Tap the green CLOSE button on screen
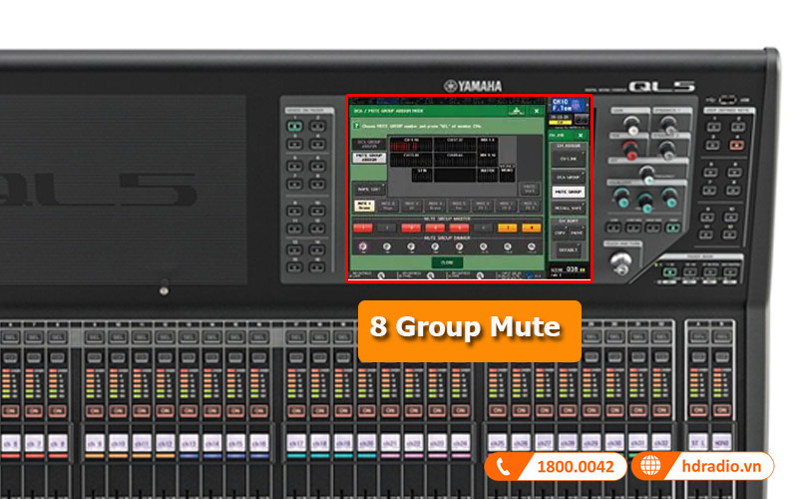The width and height of the screenshot is (798, 499). pyautogui.click(x=447, y=262)
